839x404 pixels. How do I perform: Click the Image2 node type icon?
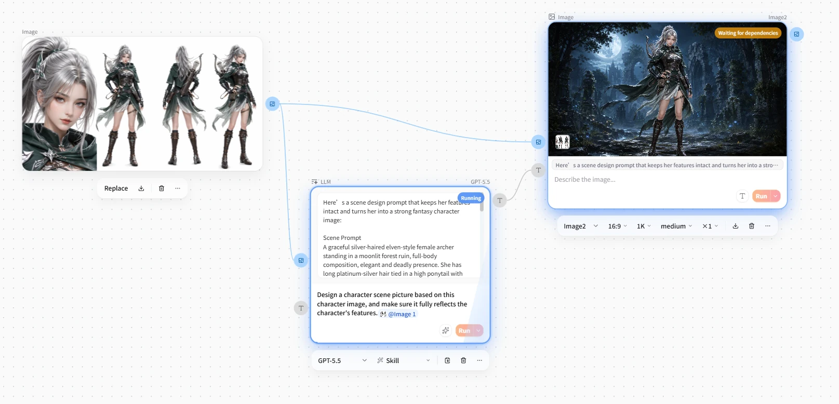click(x=552, y=17)
